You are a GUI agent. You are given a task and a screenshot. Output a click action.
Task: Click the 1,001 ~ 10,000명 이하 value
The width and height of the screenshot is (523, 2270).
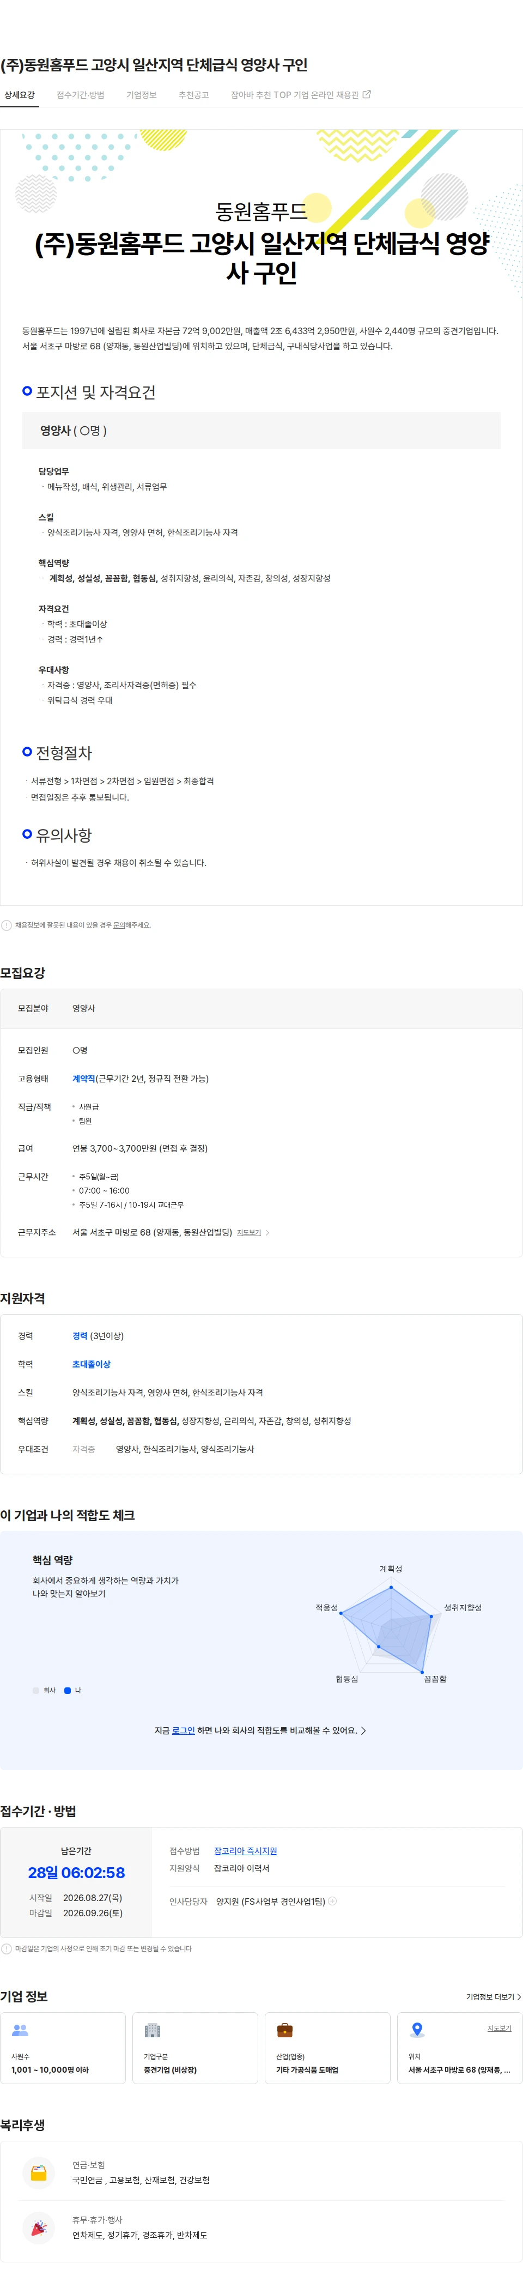point(50,2070)
